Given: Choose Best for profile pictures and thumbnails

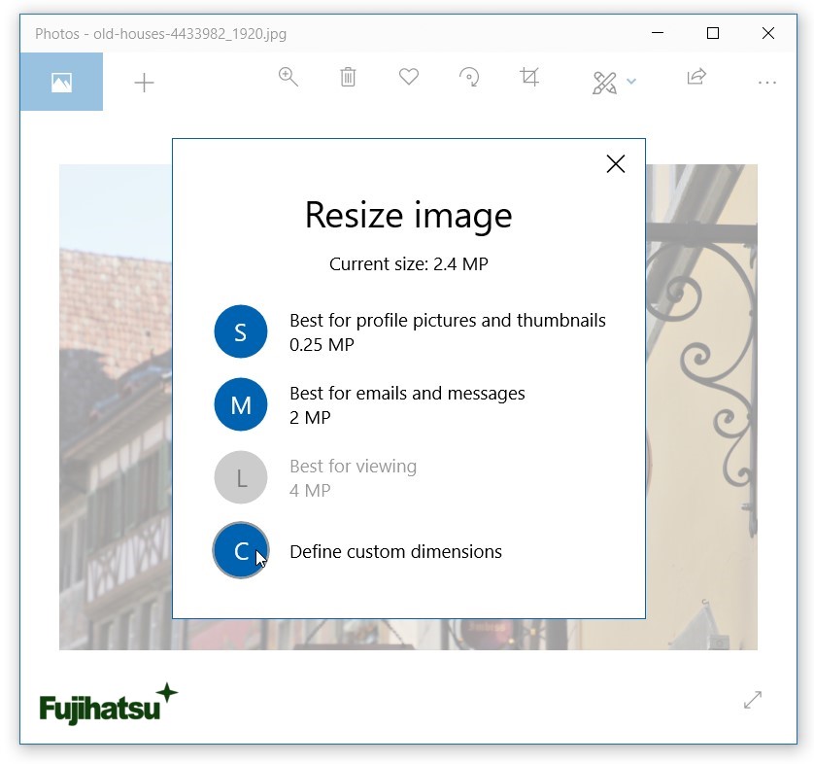Looking at the screenshot, I should [x=447, y=321].
